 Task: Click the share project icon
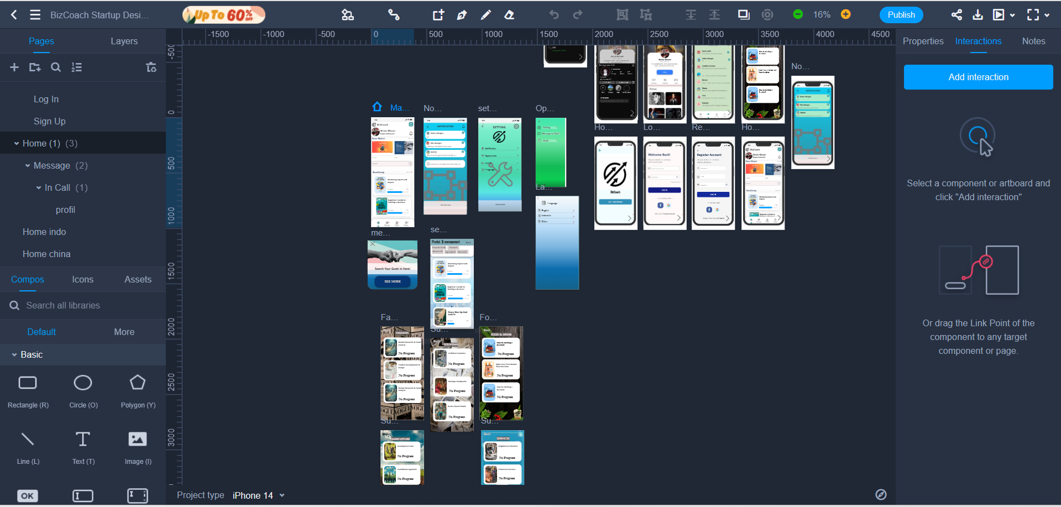coord(957,15)
